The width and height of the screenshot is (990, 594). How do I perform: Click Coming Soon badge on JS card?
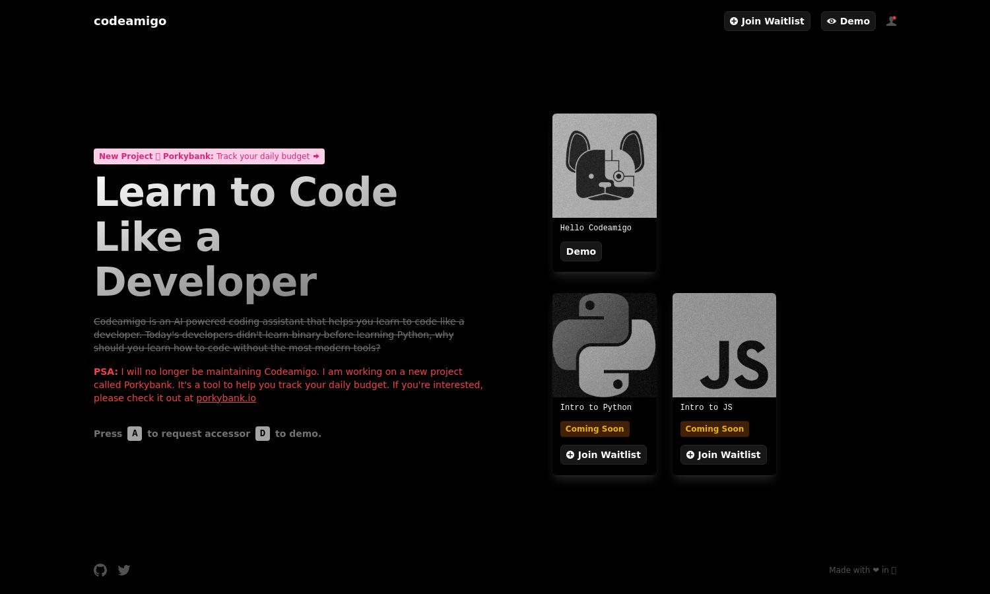715,429
